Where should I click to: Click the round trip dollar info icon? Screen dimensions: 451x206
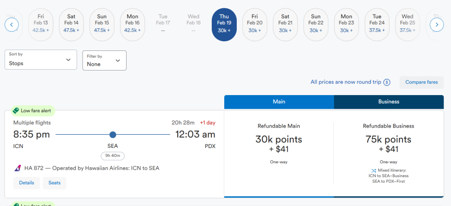pyautogui.click(x=387, y=82)
